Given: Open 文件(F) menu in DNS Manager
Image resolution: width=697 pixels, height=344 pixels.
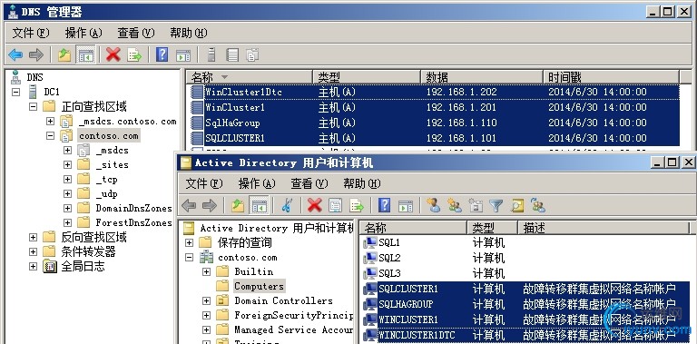Looking at the screenshot, I should (31, 33).
